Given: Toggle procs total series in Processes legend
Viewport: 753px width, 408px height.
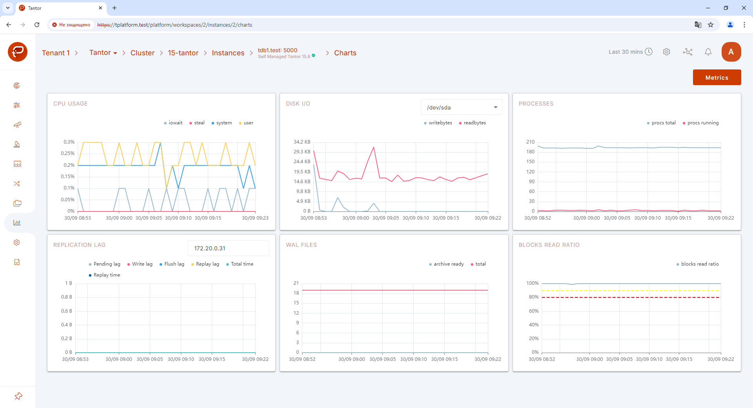Looking at the screenshot, I should pyautogui.click(x=661, y=123).
